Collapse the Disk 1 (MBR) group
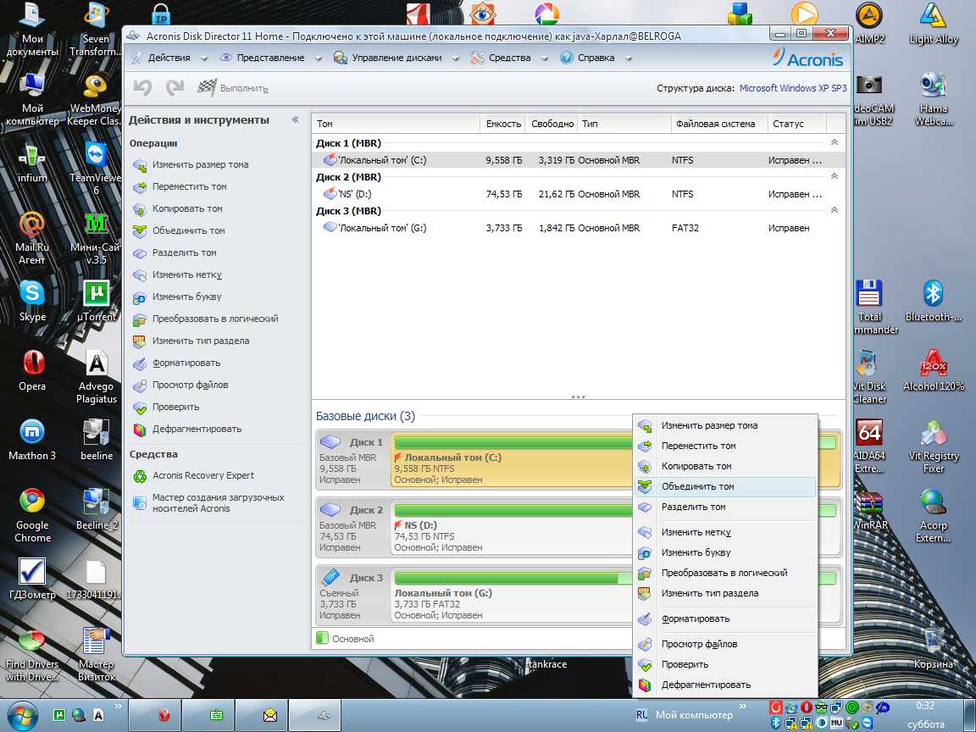This screenshot has width=976, height=732. 835,143
